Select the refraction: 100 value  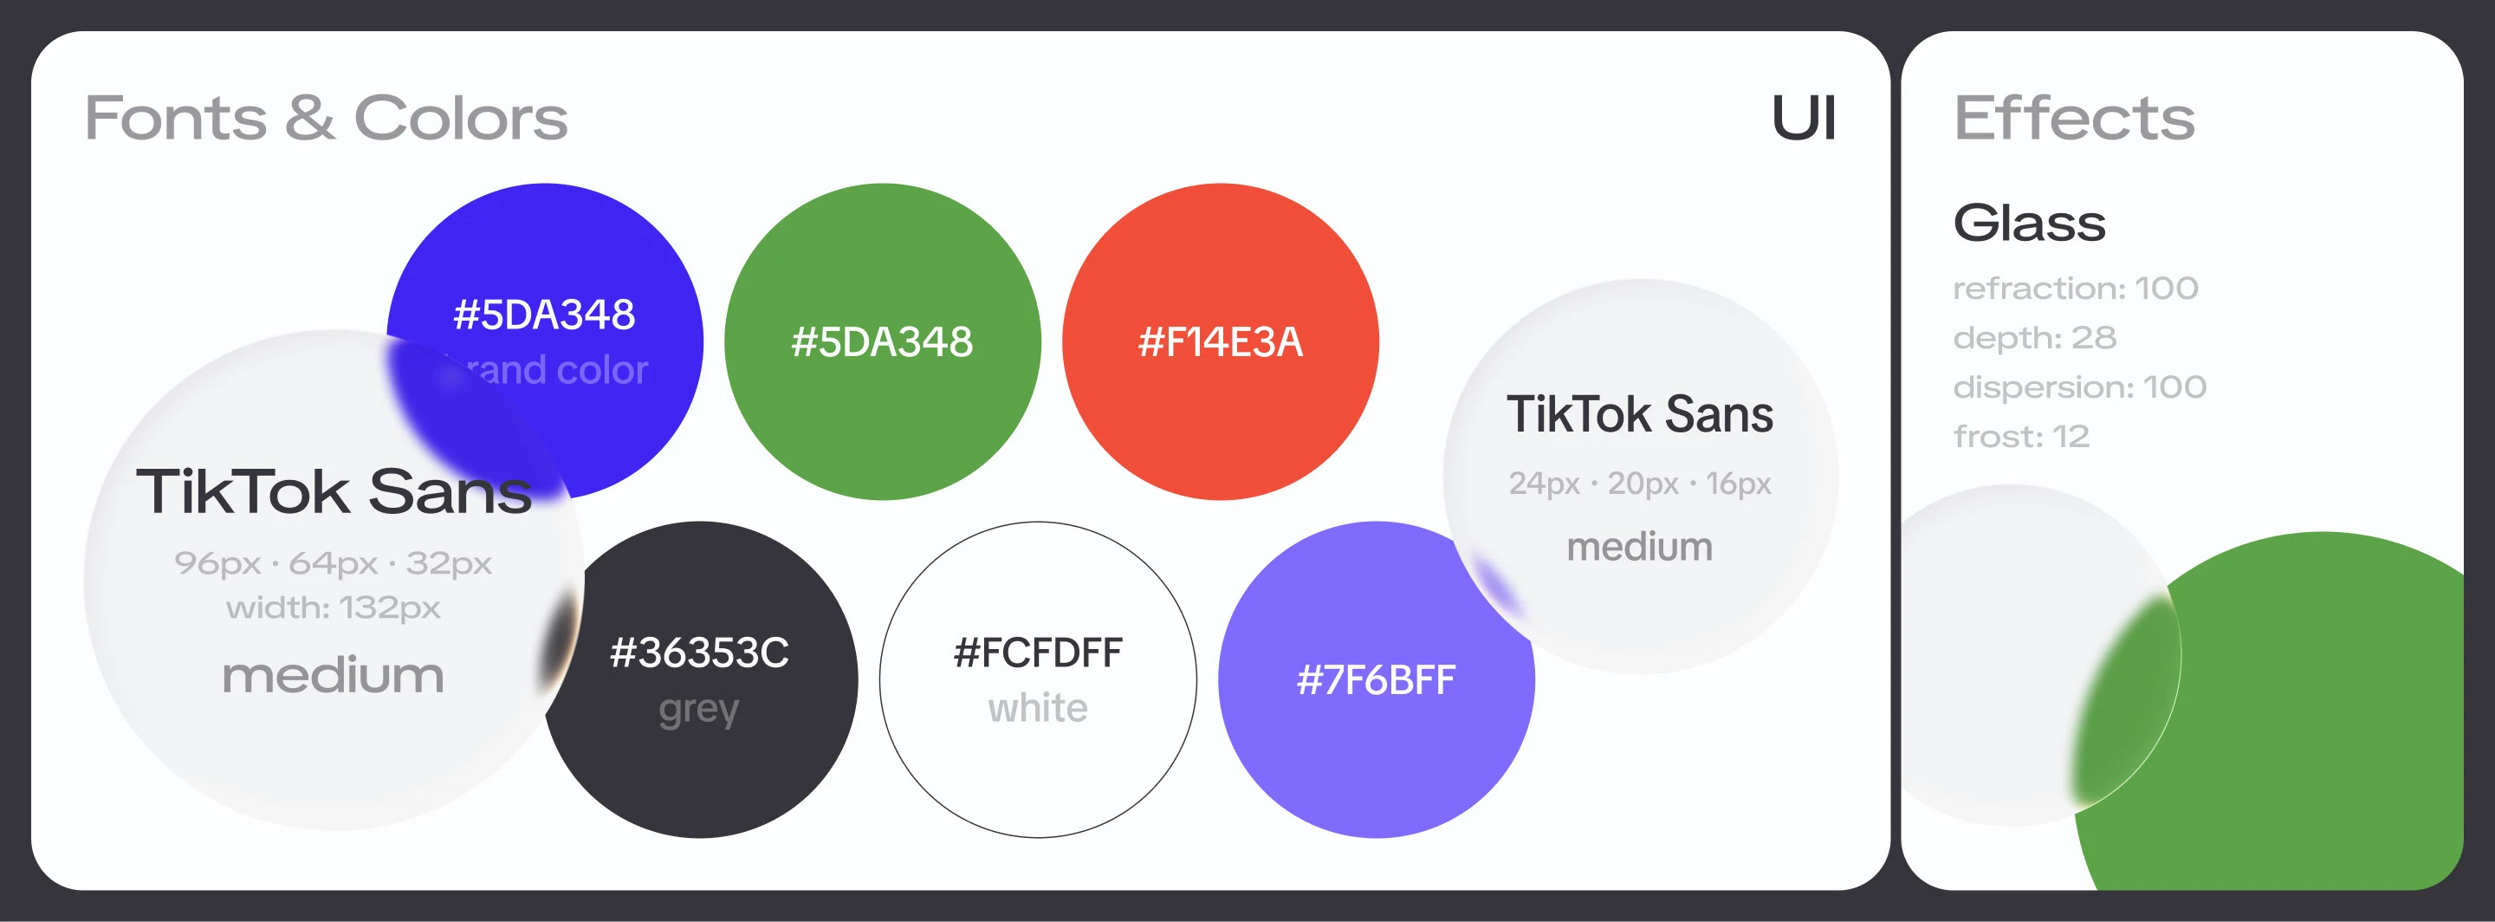pos(2075,288)
